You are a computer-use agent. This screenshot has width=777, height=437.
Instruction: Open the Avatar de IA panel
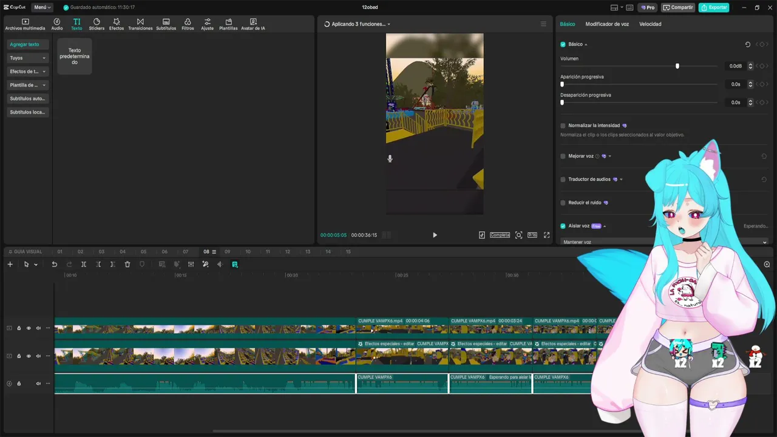(x=253, y=24)
